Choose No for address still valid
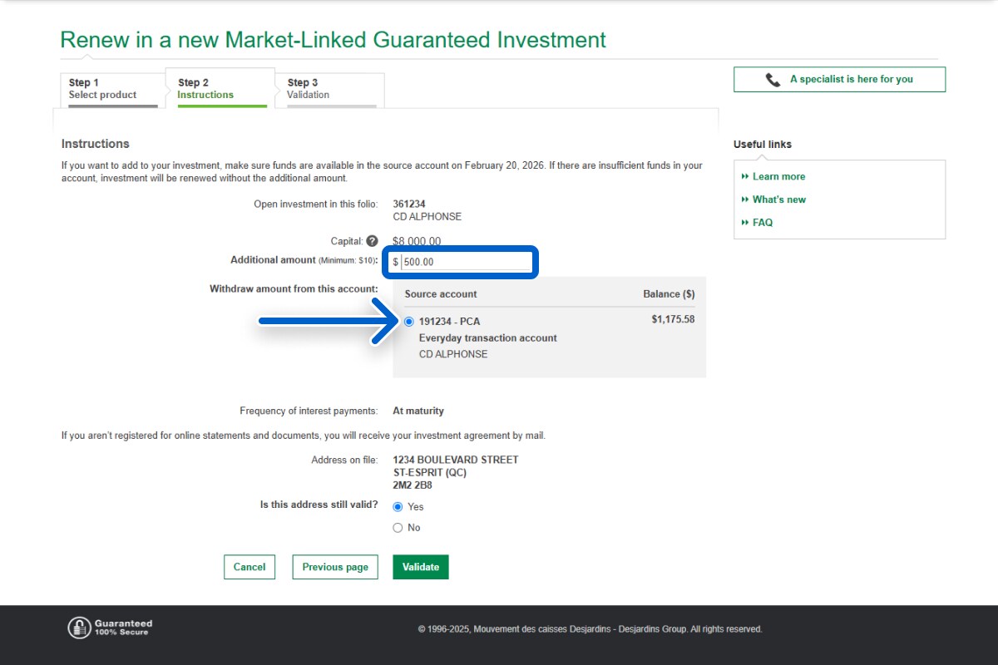The width and height of the screenshot is (998, 665). 398,528
